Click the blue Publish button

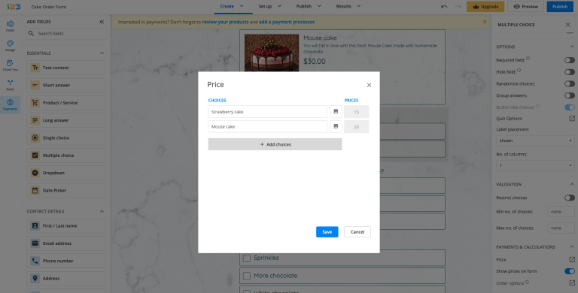pyautogui.click(x=560, y=7)
